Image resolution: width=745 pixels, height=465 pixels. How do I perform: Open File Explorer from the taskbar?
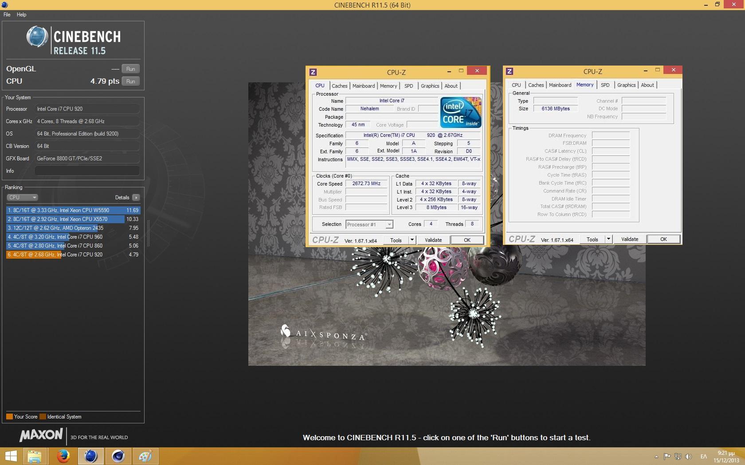35,456
